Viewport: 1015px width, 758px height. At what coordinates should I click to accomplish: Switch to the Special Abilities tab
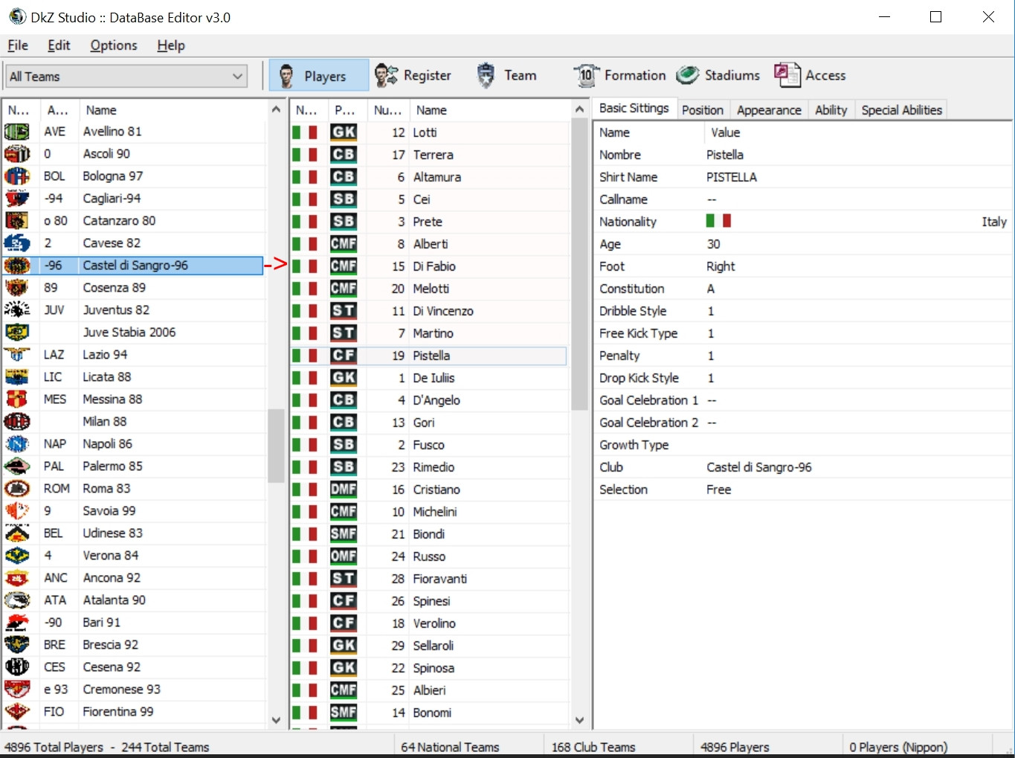(901, 110)
